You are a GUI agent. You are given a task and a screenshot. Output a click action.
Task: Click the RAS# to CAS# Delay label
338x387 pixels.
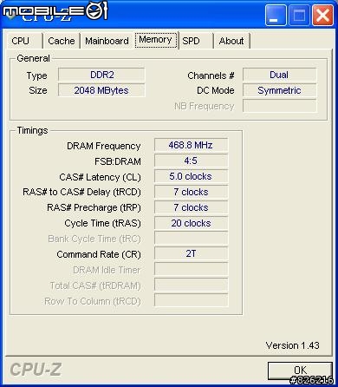(x=81, y=193)
